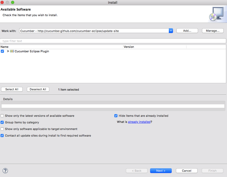Uncheck the Cucumber Eclipse Plugin item
Viewport: 227px width, 177px height.
[2, 51]
